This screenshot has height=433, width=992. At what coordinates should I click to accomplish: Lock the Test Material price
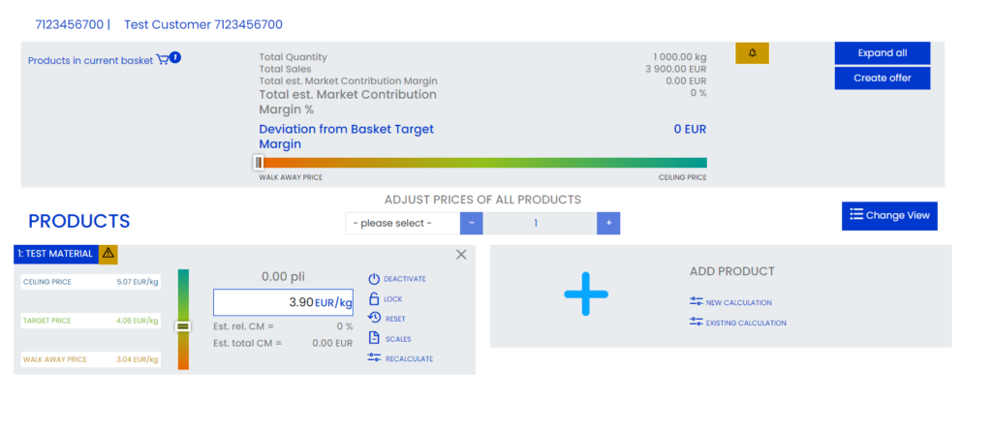(385, 298)
